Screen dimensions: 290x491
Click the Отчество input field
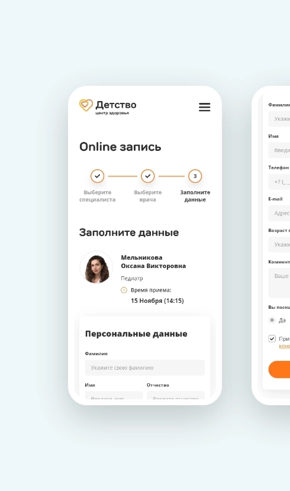(176, 395)
